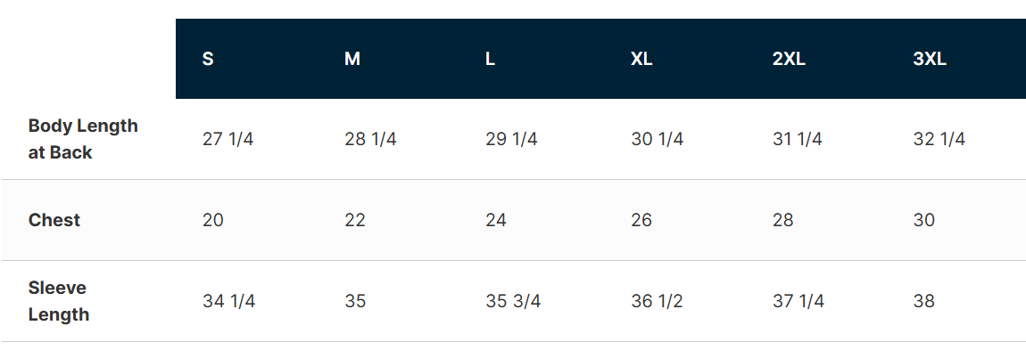Click the 32 1/4 body length value
The height and width of the screenshot is (350, 1026).
pyautogui.click(x=939, y=139)
